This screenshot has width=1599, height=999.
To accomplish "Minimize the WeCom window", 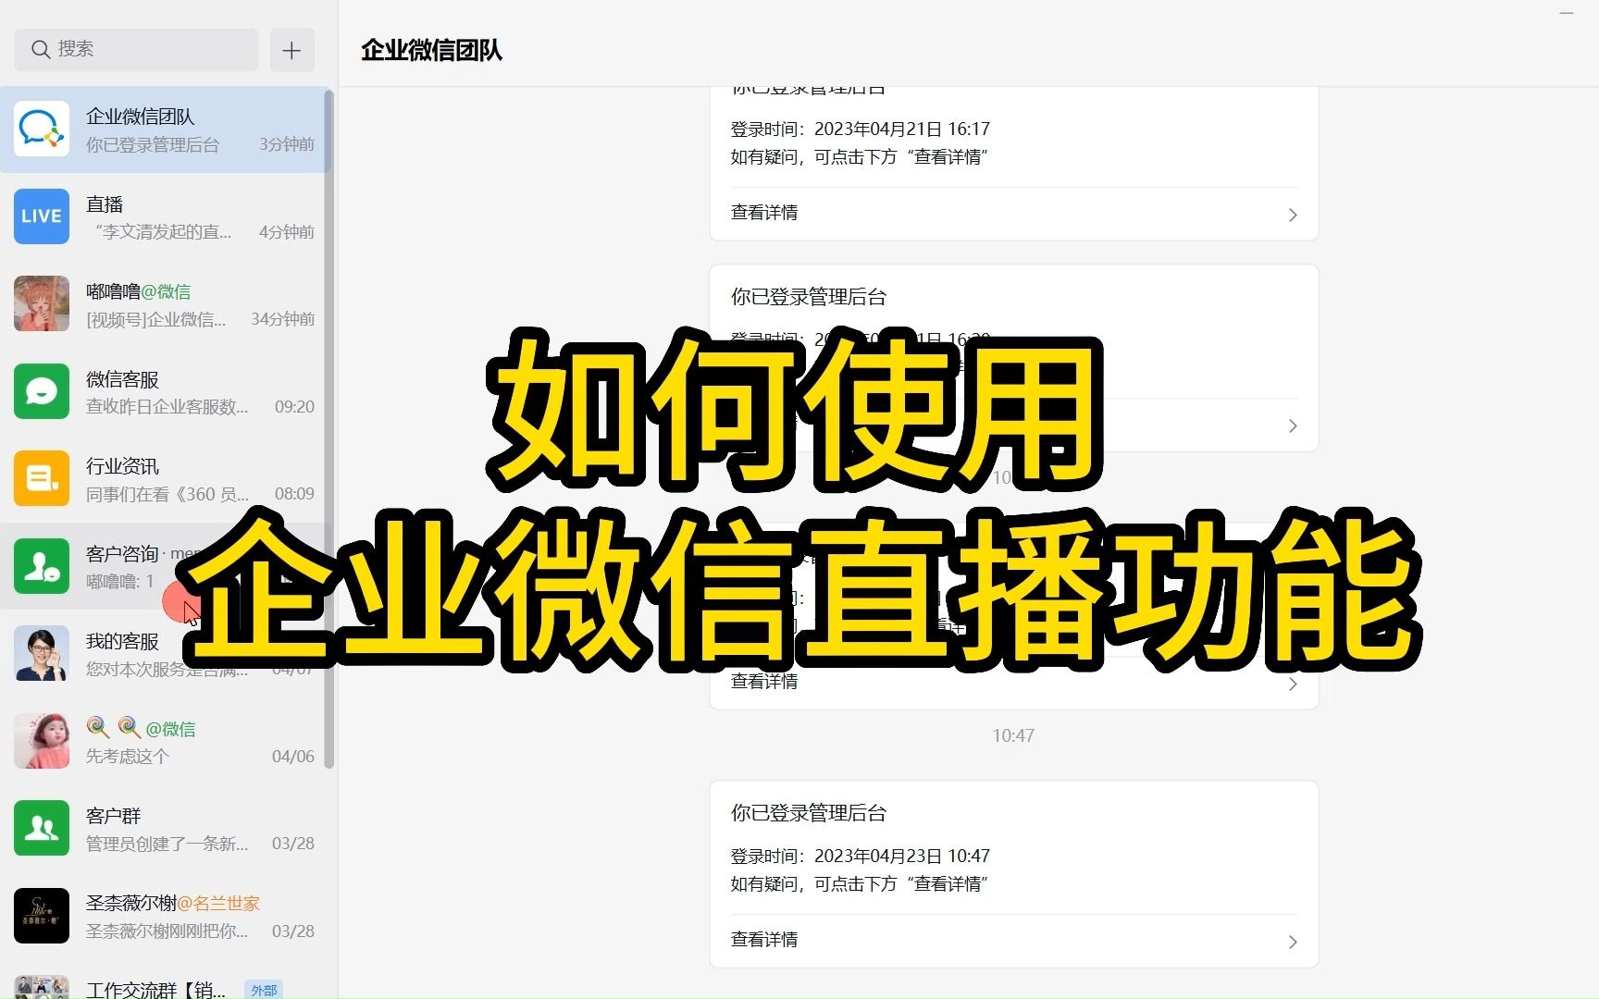I will coord(1567,13).
